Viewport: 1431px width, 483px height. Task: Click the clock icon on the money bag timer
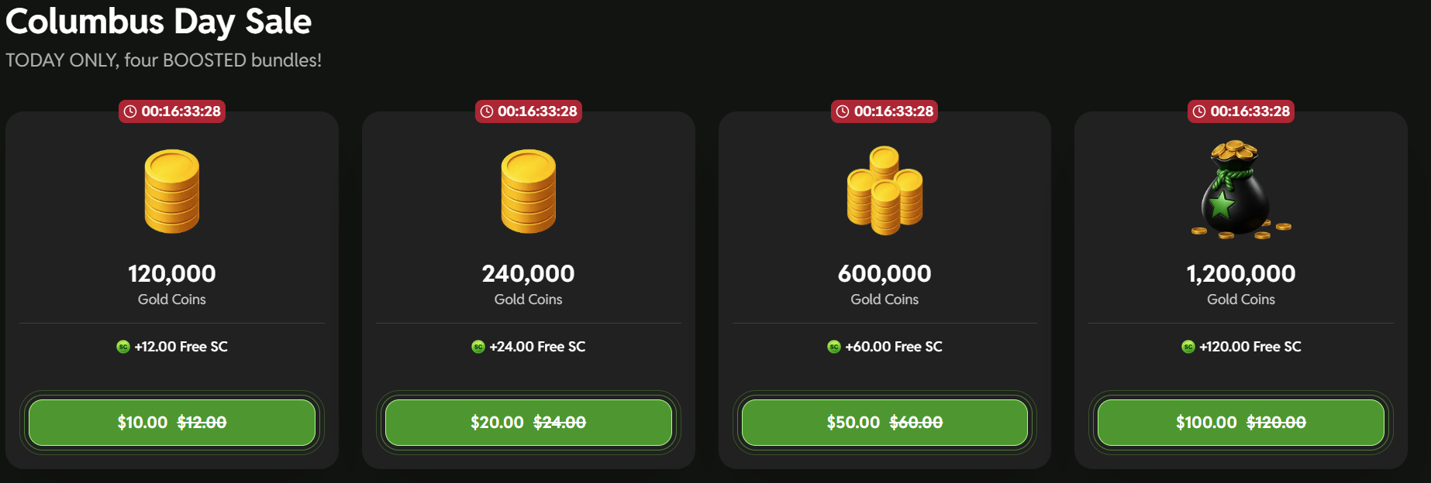pos(1199,111)
